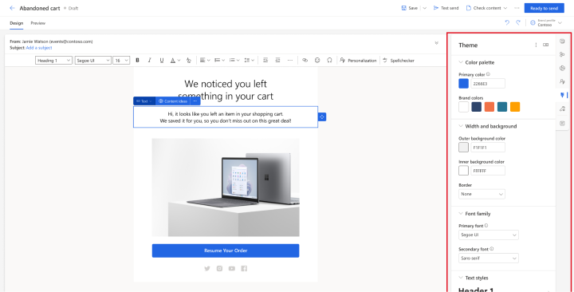The width and height of the screenshot is (574, 292).
Task: Toggle Bold formatting
Action: click(138, 61)
